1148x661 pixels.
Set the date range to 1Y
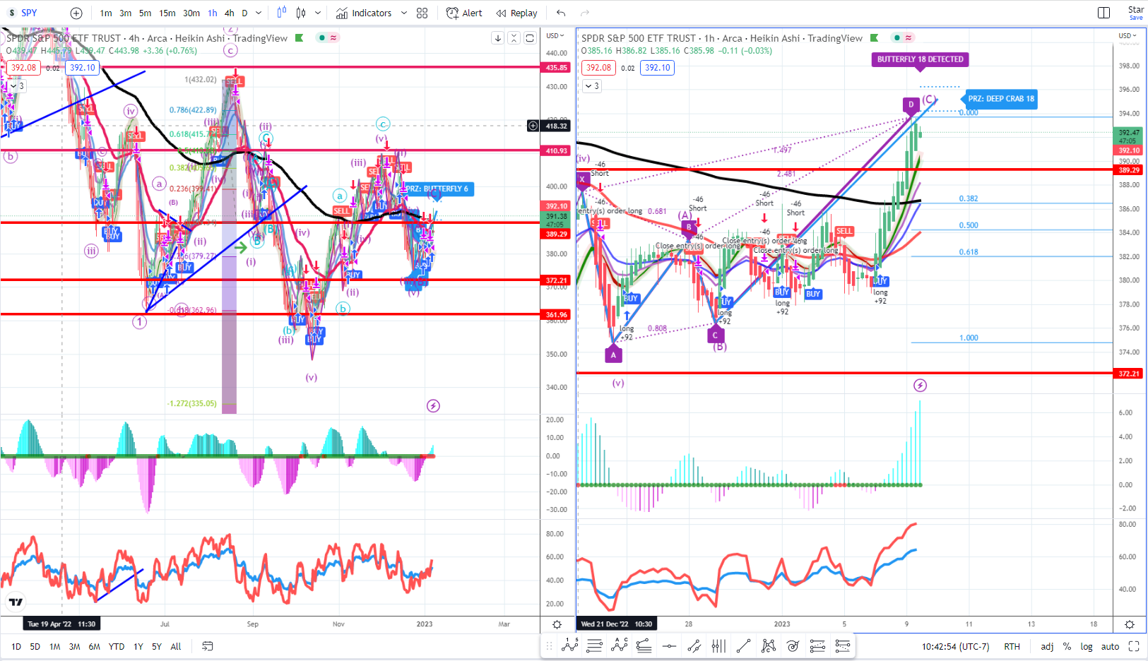click(x=138, y=646)
